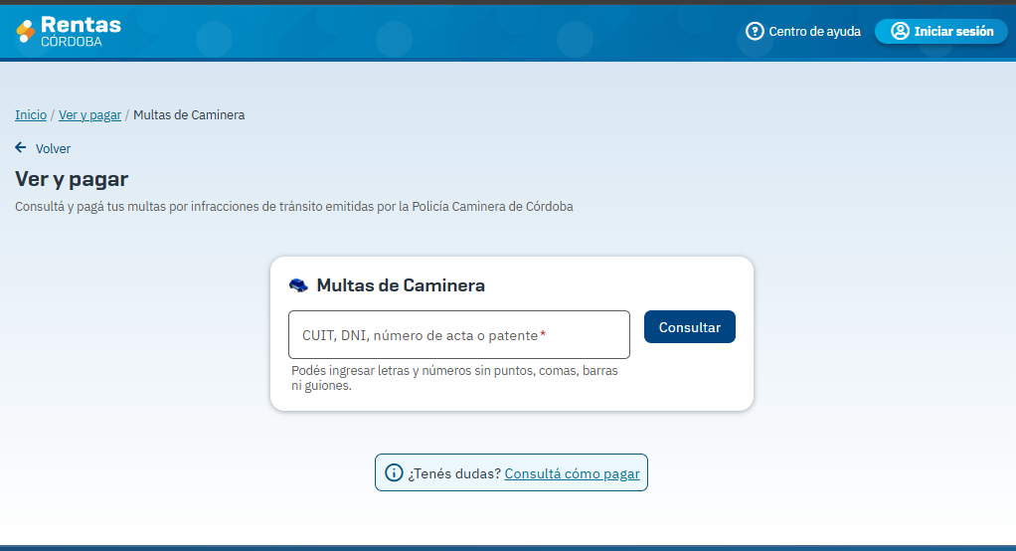The image size is (1016, 551).
Task: Click the Multas de Caminera card title
Action: click(x=401, y=285)
